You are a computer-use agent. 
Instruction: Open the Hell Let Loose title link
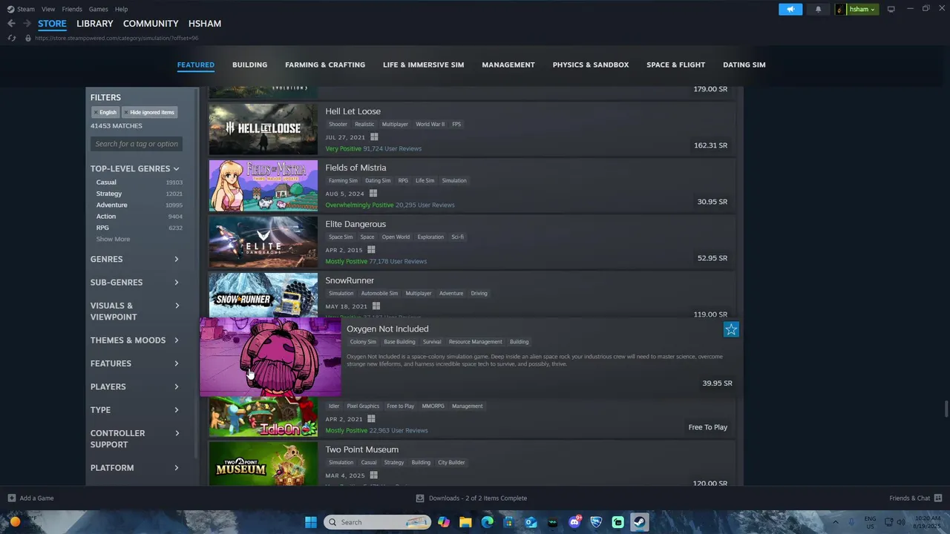point(353,111)
